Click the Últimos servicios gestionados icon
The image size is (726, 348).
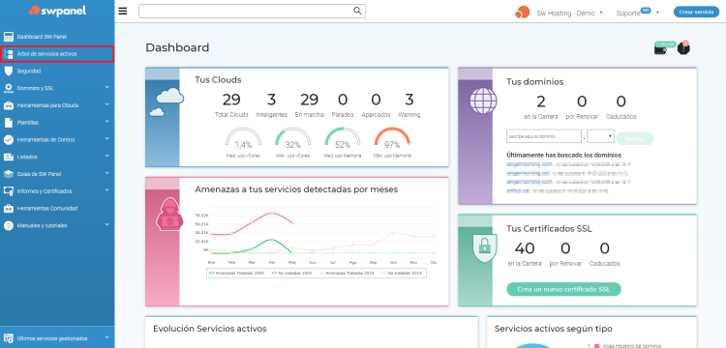click(9, 337)
